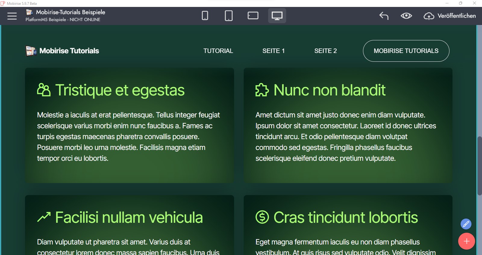Undo the last change
482x255 pixels.
384,16
